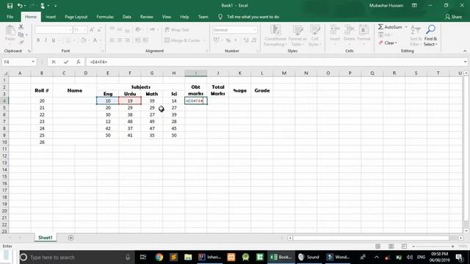
Task: Click the Paste clipboard icon
Action: [x=10, y=31]
